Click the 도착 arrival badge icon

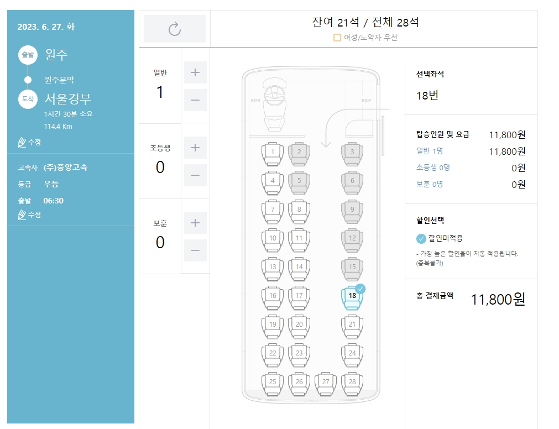tap(28, 100)
